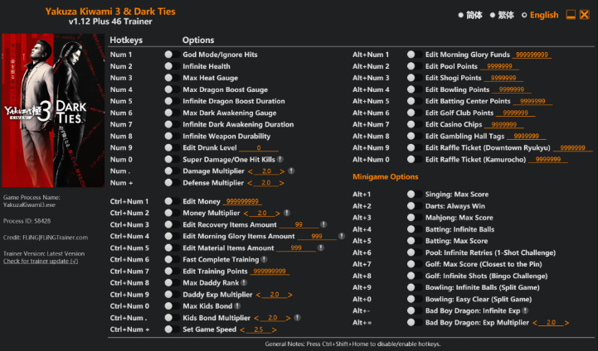Image resolution: width=598 pixels, height=351 pixels.
Task: Enable Infinite Health
Action: pyautogui.click(x=172, y=66)
